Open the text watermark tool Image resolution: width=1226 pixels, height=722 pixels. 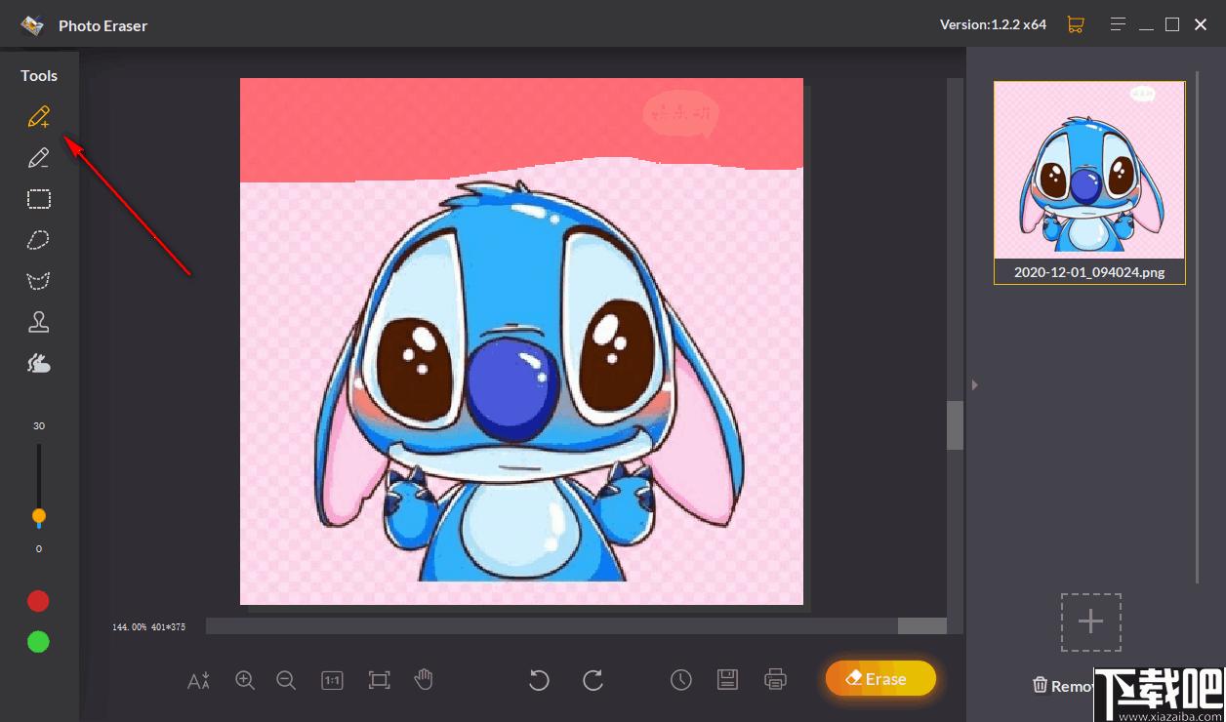198,680
